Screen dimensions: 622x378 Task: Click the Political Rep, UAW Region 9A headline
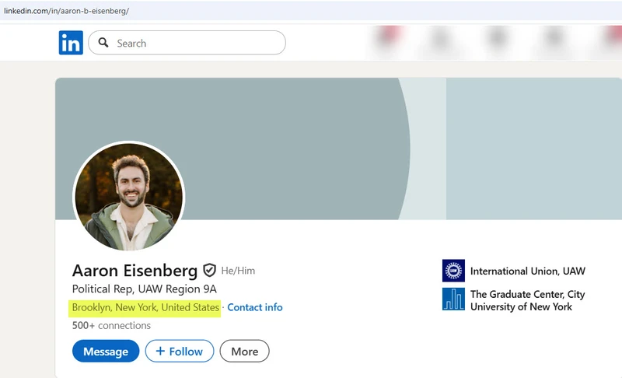click(144, 289)
